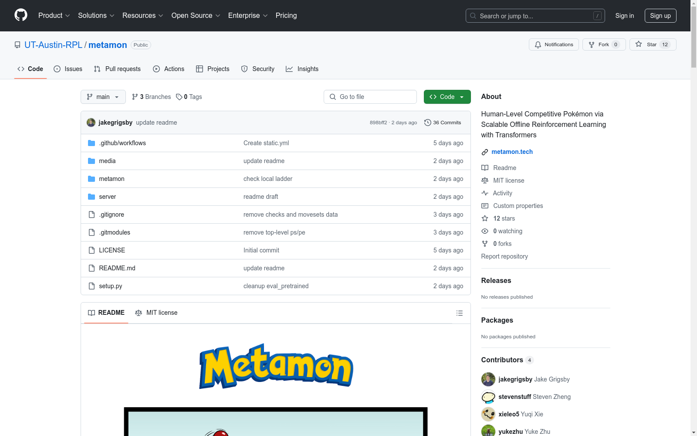Click the Go to file search field
This screenshot has width=697, height=436.
(370, 97)
